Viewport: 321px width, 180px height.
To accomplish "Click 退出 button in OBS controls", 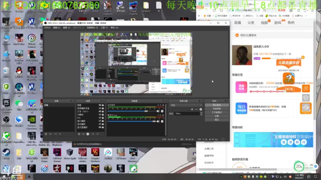I will coord(217,120).
